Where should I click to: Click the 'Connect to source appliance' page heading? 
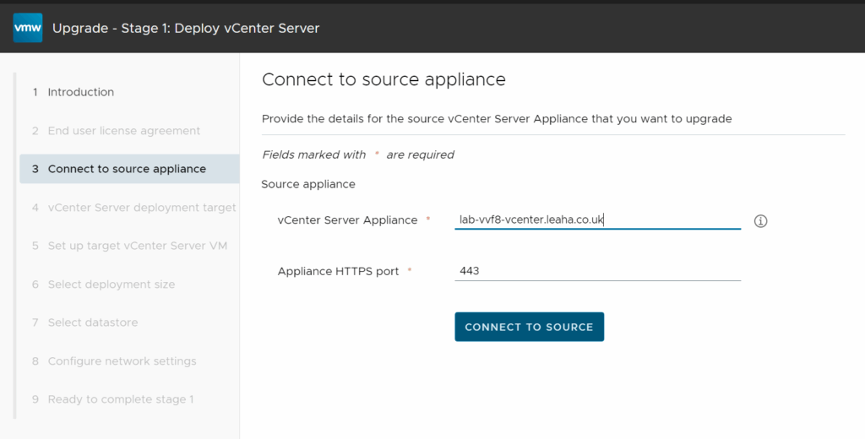point(384,79)
